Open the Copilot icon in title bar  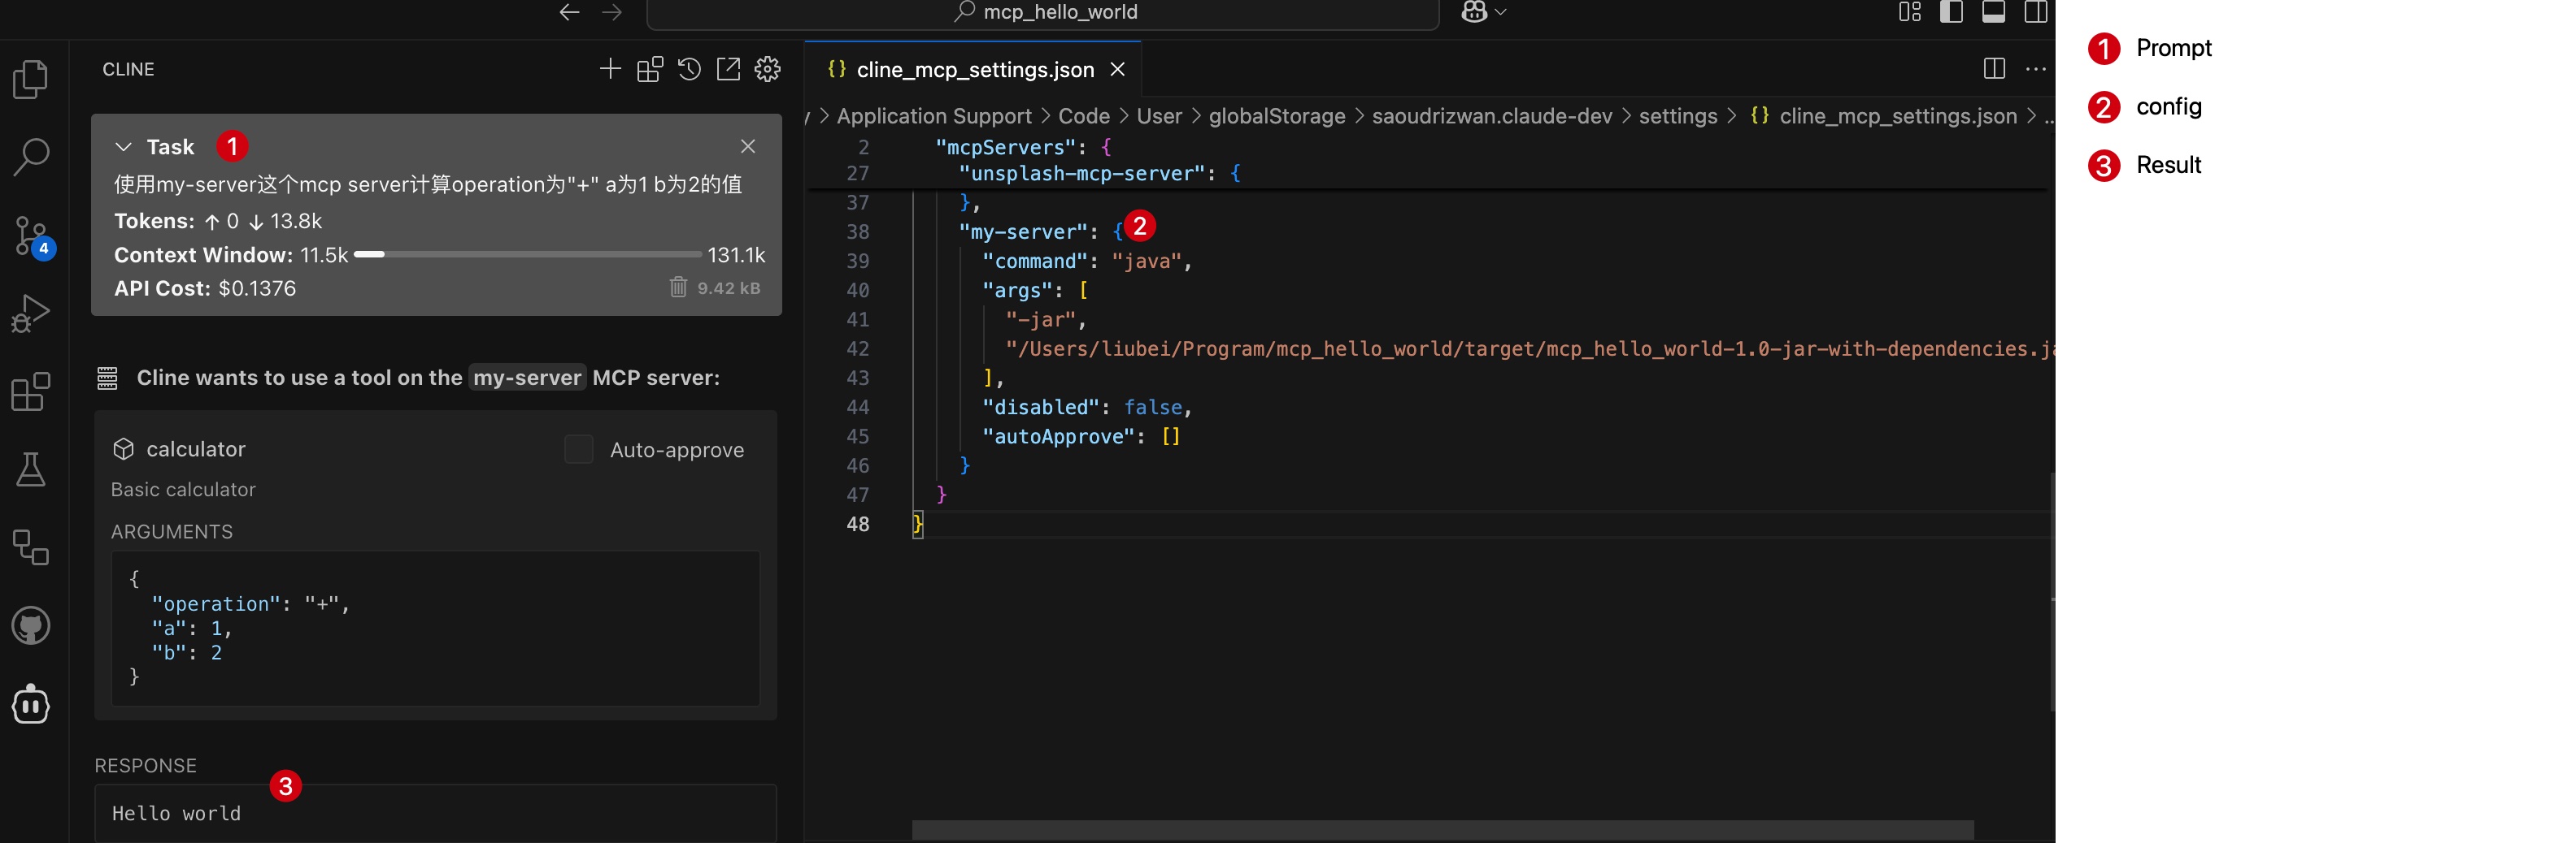click(x=1474, y=12)
